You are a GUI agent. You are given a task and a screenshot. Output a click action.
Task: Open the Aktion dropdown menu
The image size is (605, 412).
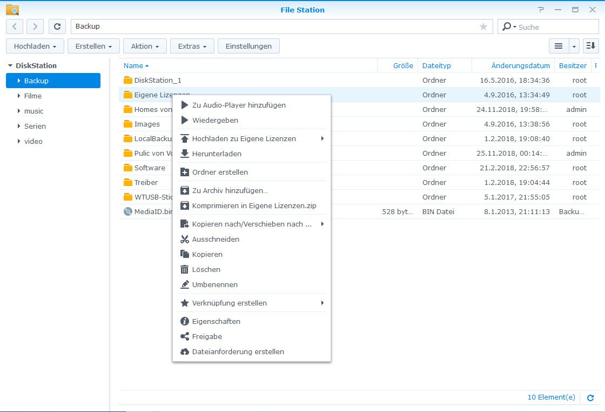pos(145,46)
